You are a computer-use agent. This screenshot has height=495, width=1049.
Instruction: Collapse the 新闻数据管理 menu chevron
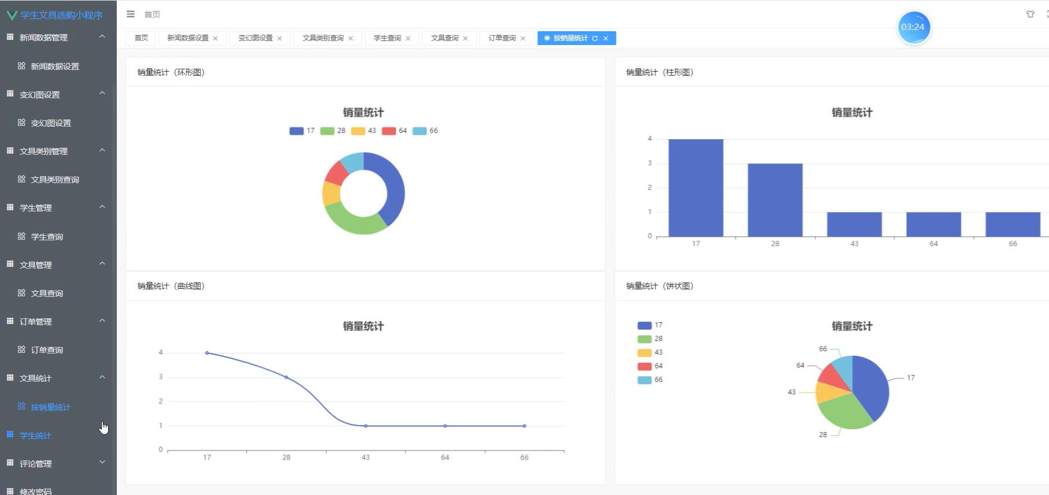tap(102, 36)
